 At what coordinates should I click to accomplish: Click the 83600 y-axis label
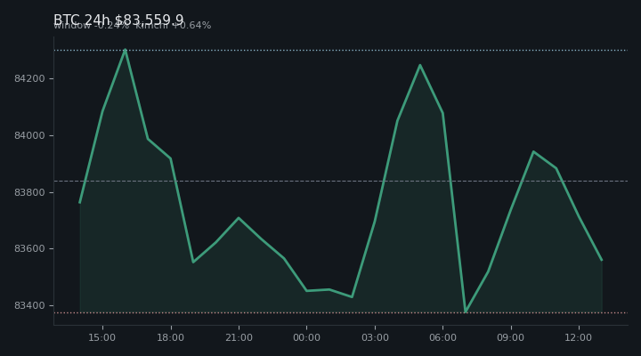[x=29, y=249]
